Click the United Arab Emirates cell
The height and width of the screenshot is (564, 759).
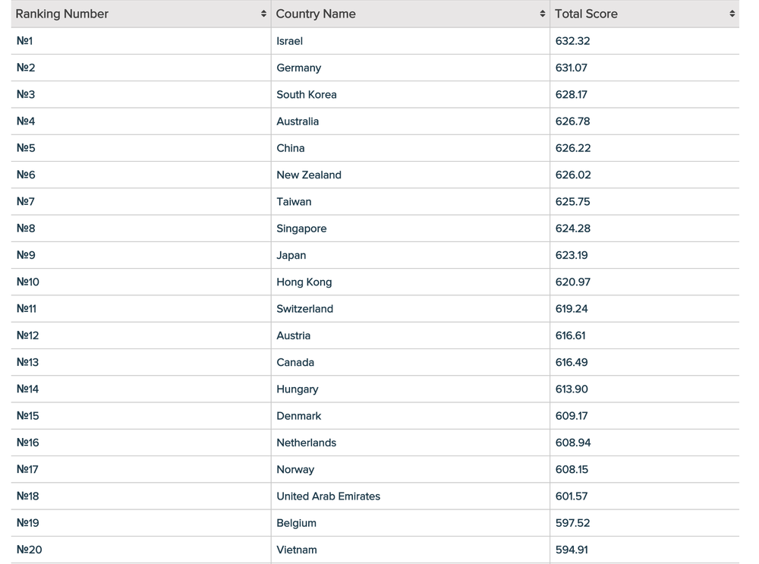point(328,496)
